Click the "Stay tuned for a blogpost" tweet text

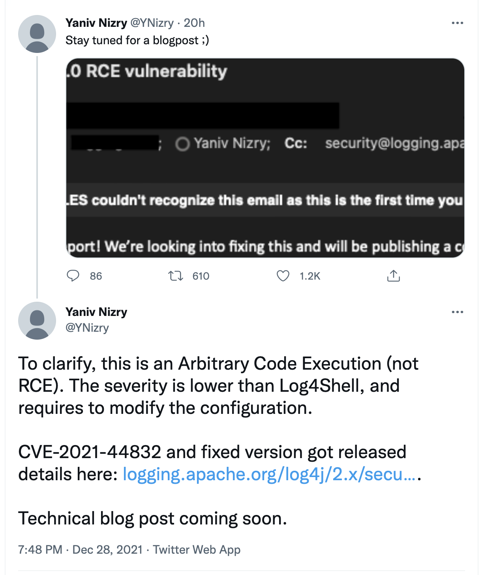click(x=137, y=40)
